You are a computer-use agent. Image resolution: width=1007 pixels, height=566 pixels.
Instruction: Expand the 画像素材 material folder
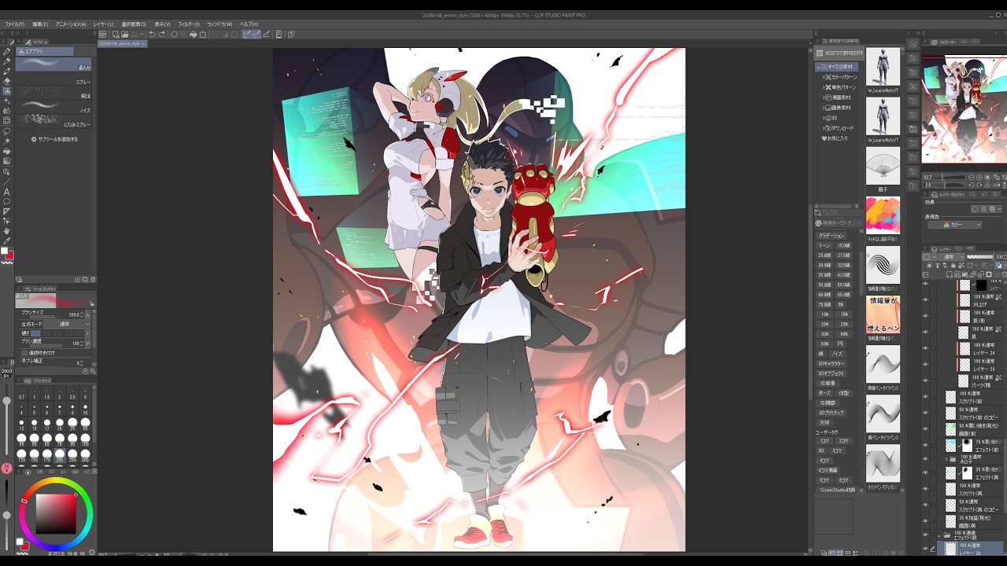click(x=824, y=108)
